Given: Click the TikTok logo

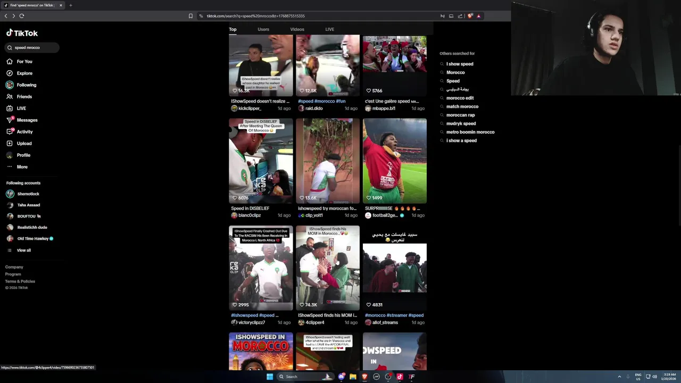Looking at the screenshot, I should [x=22, y=33].
